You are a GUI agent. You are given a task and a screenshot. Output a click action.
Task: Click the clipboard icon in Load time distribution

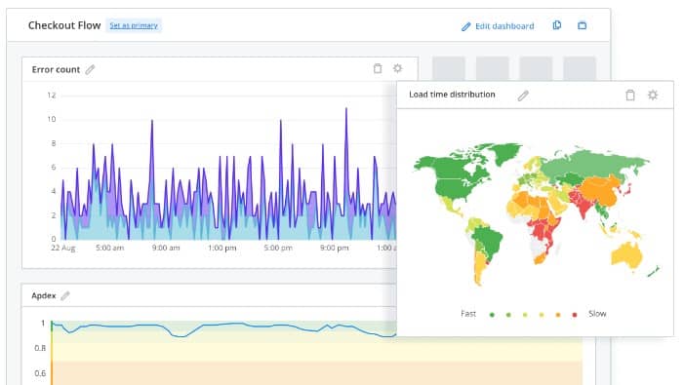[630, 95]
